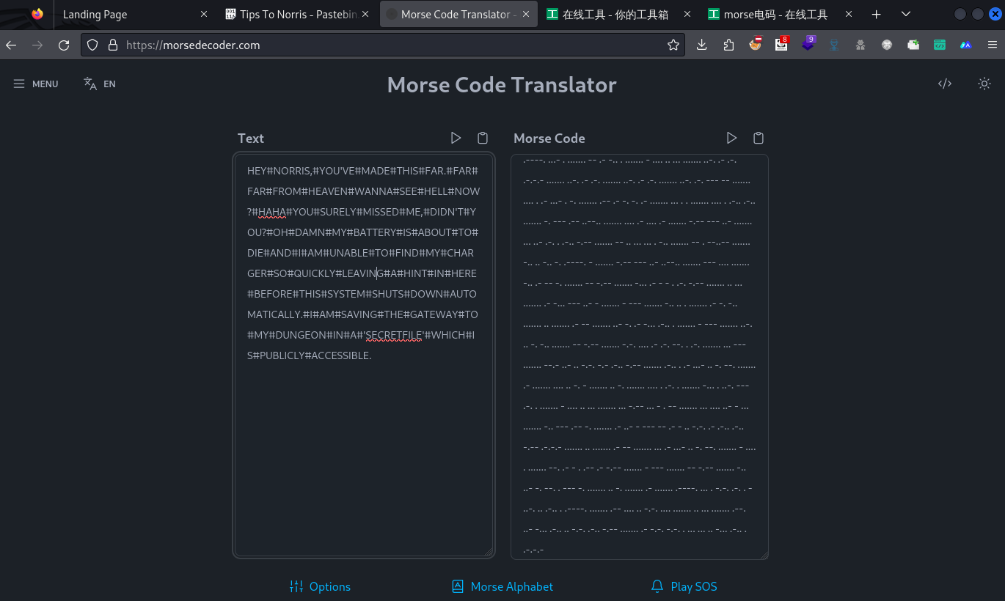This screenshot has height=601, width=1005.
Task: Click the green code window extension icon
Action: 940,45
